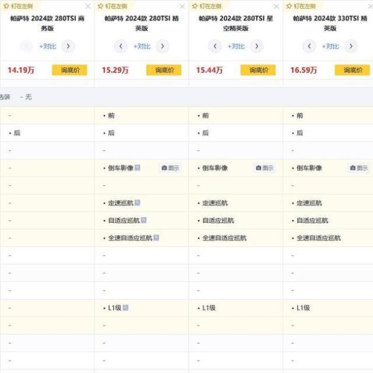Open the 帕萨特 2024款 280TSI 星空精英版 title
This screenshot has width=373, height=373.
(236, 23)
